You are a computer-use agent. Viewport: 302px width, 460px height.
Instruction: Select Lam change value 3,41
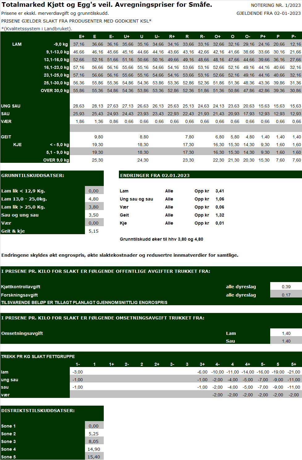click(x=220, y=191)
